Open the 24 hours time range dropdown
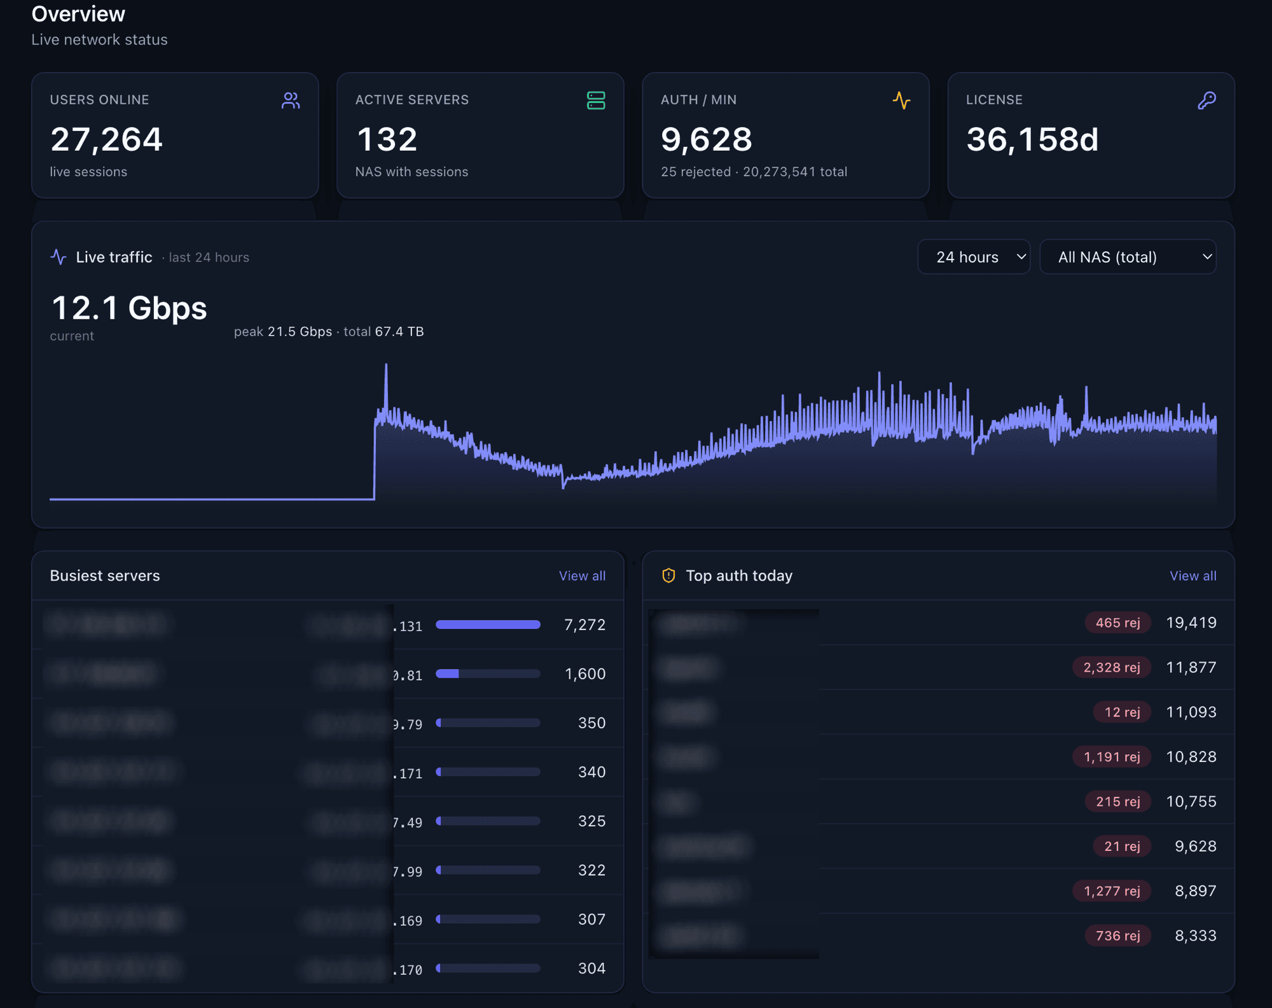 click(974, 257)
